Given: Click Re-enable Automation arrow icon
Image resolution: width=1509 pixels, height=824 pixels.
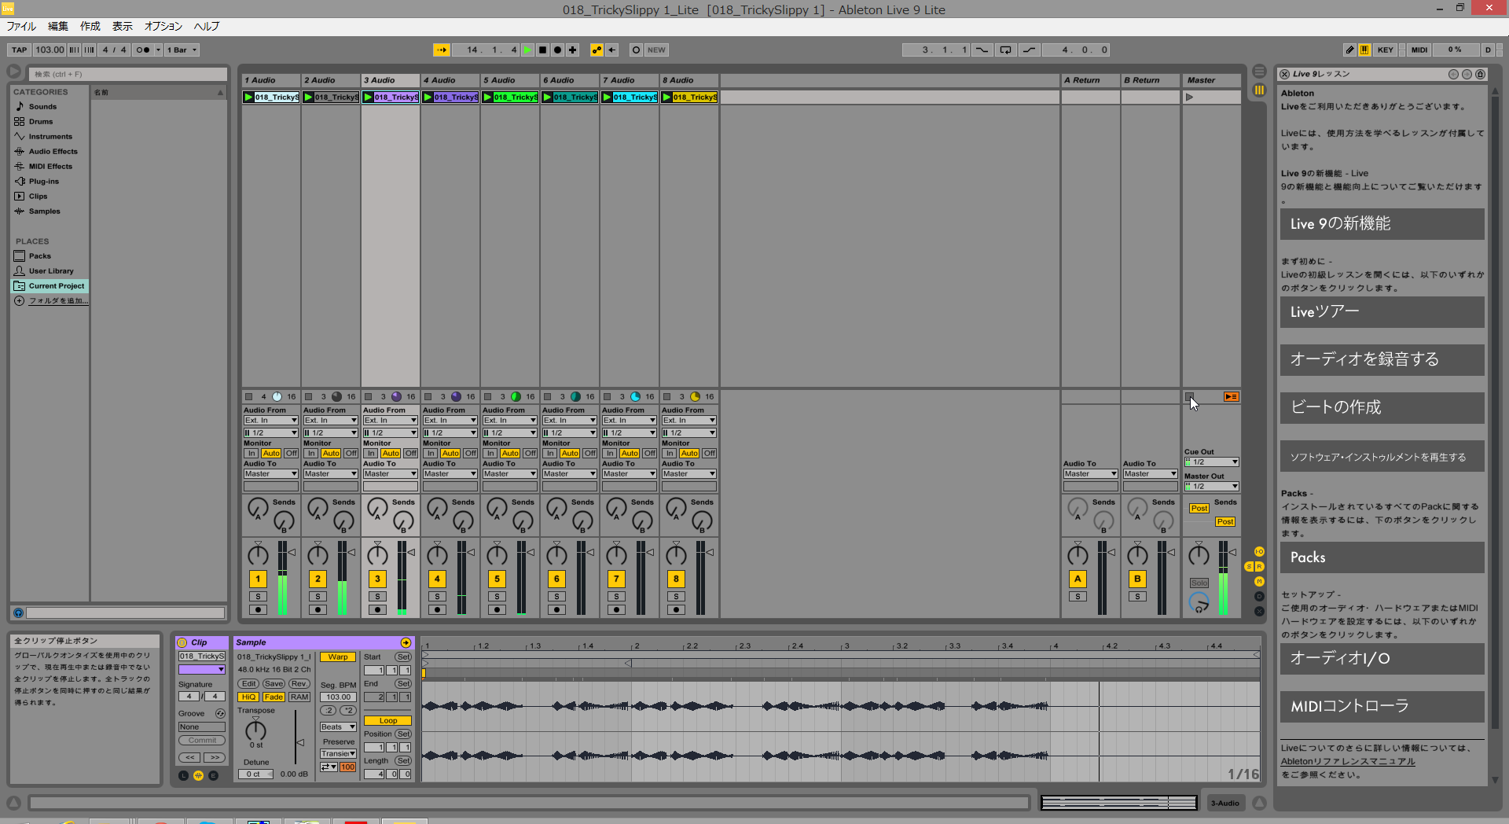Looking at the screenshot, I should 612,50.
